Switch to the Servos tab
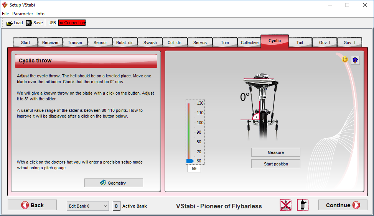The image size is (374, 216). pos(200,43)
